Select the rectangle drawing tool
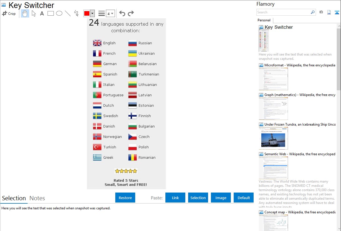This screenshot has width=341, height=231. (x=50, y=13)
